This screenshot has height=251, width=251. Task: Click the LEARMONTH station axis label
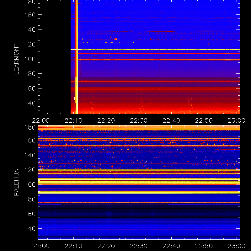pos(16,57)
